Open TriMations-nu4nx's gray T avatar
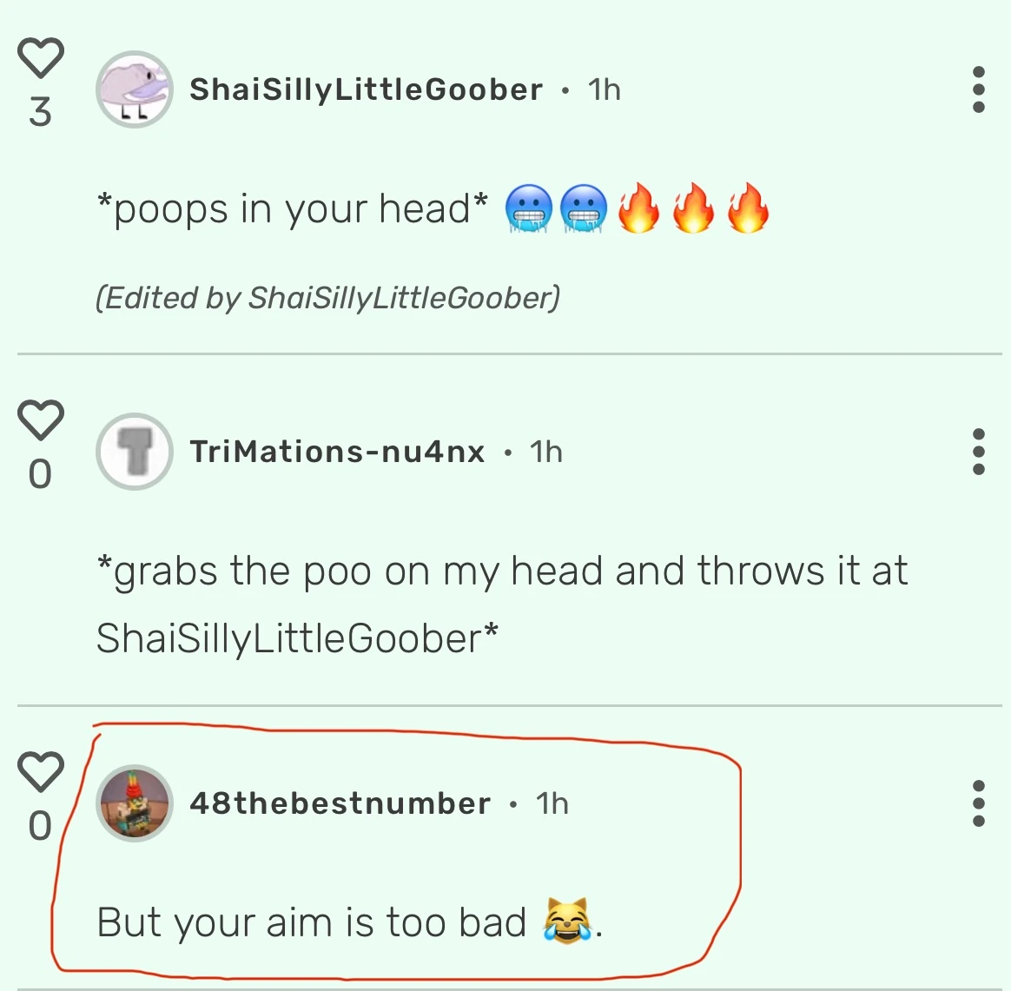This screenshot has height=991, width=1011. 134,452
